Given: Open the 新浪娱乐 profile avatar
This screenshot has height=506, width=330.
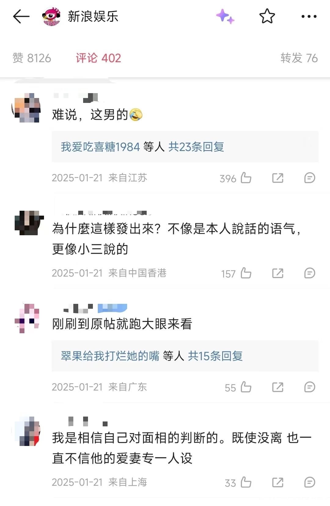Looking at the screenshot, I should (51, 17).
